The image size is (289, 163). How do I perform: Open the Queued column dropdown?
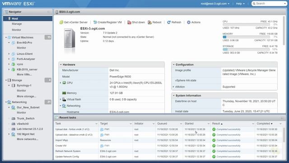pyautogui.click(x=181, y=124)
